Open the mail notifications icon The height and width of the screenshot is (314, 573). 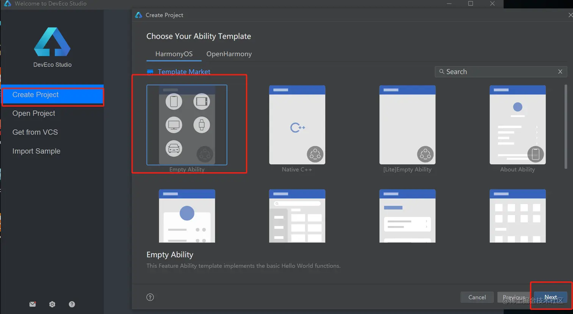coord(33,304)
